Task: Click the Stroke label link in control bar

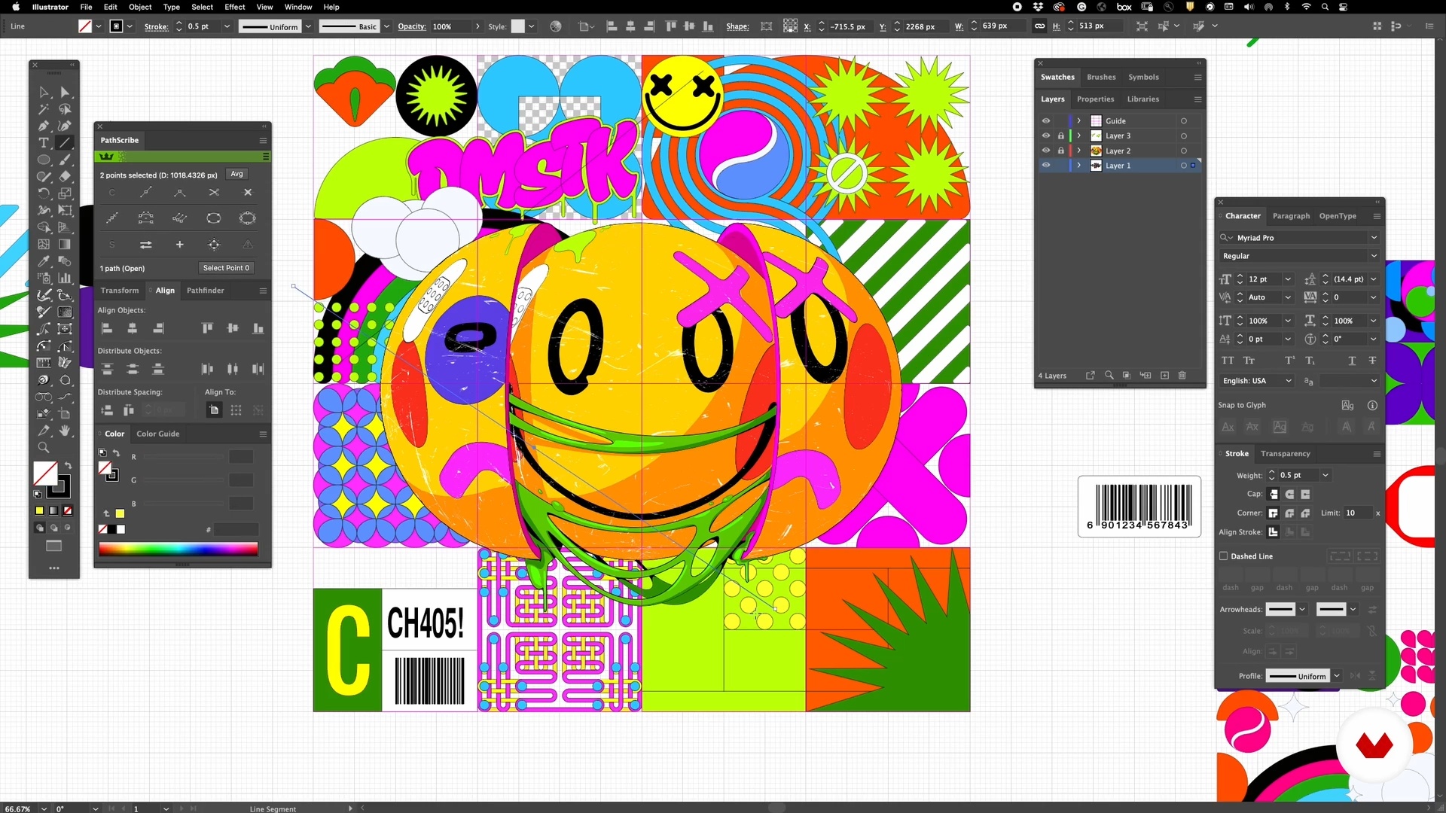Action: pos(156,26)
